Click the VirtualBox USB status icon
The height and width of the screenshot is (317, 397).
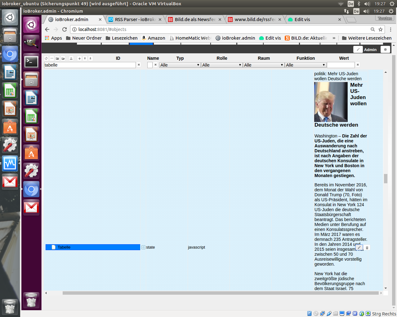click(329, 314)
